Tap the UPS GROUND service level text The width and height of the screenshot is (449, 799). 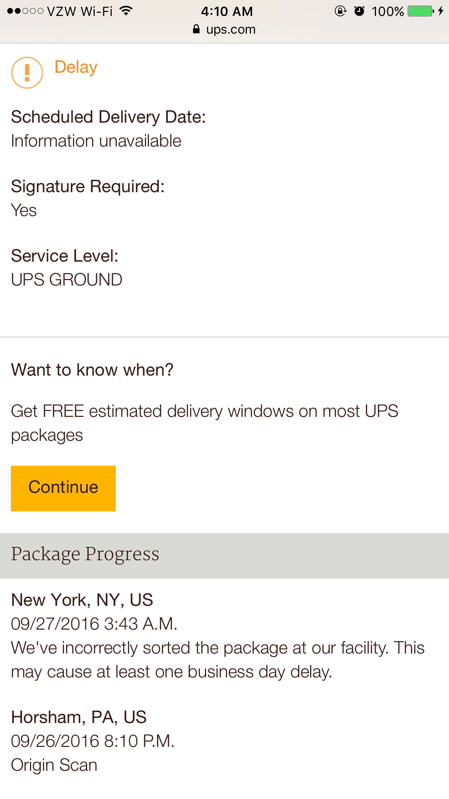click(x=67, y=280)
